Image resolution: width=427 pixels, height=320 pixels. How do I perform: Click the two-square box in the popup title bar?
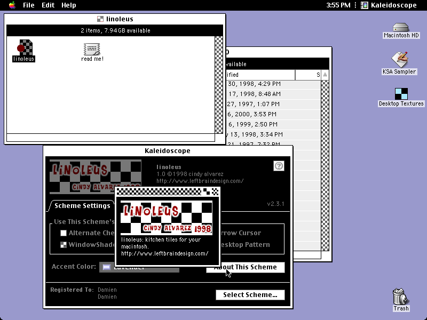(207, 191)
